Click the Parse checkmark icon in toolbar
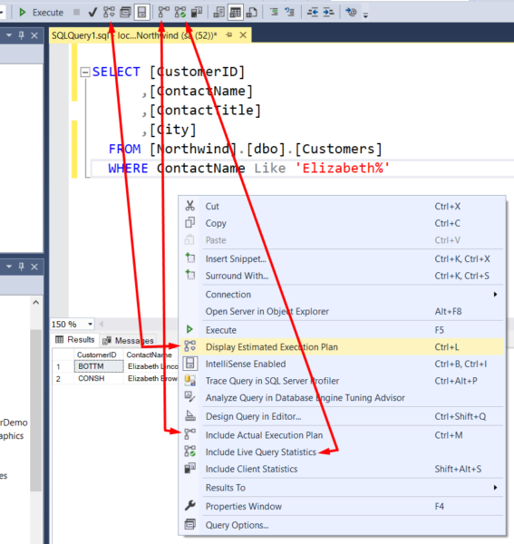Viewport: 514px width, 544px height. tap(92, 13)
